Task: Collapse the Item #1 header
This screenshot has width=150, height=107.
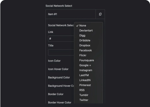Action: tap(71, 14)
